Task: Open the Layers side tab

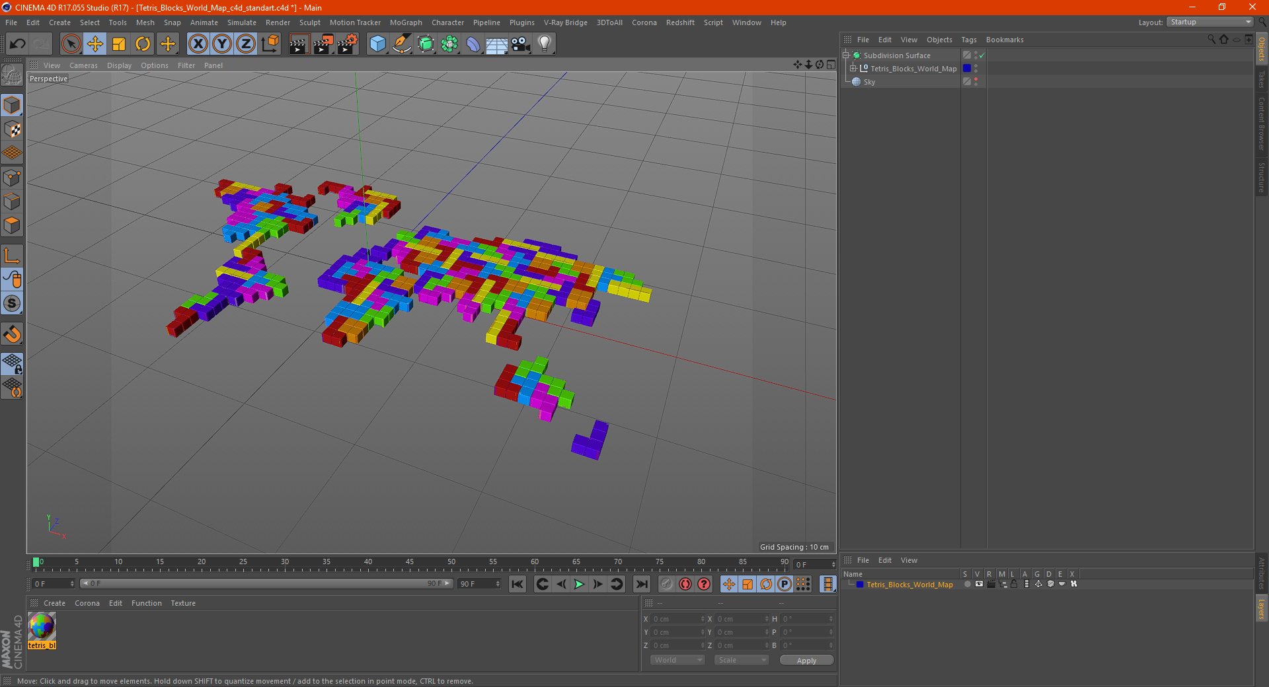Action: pos(1262,609)
